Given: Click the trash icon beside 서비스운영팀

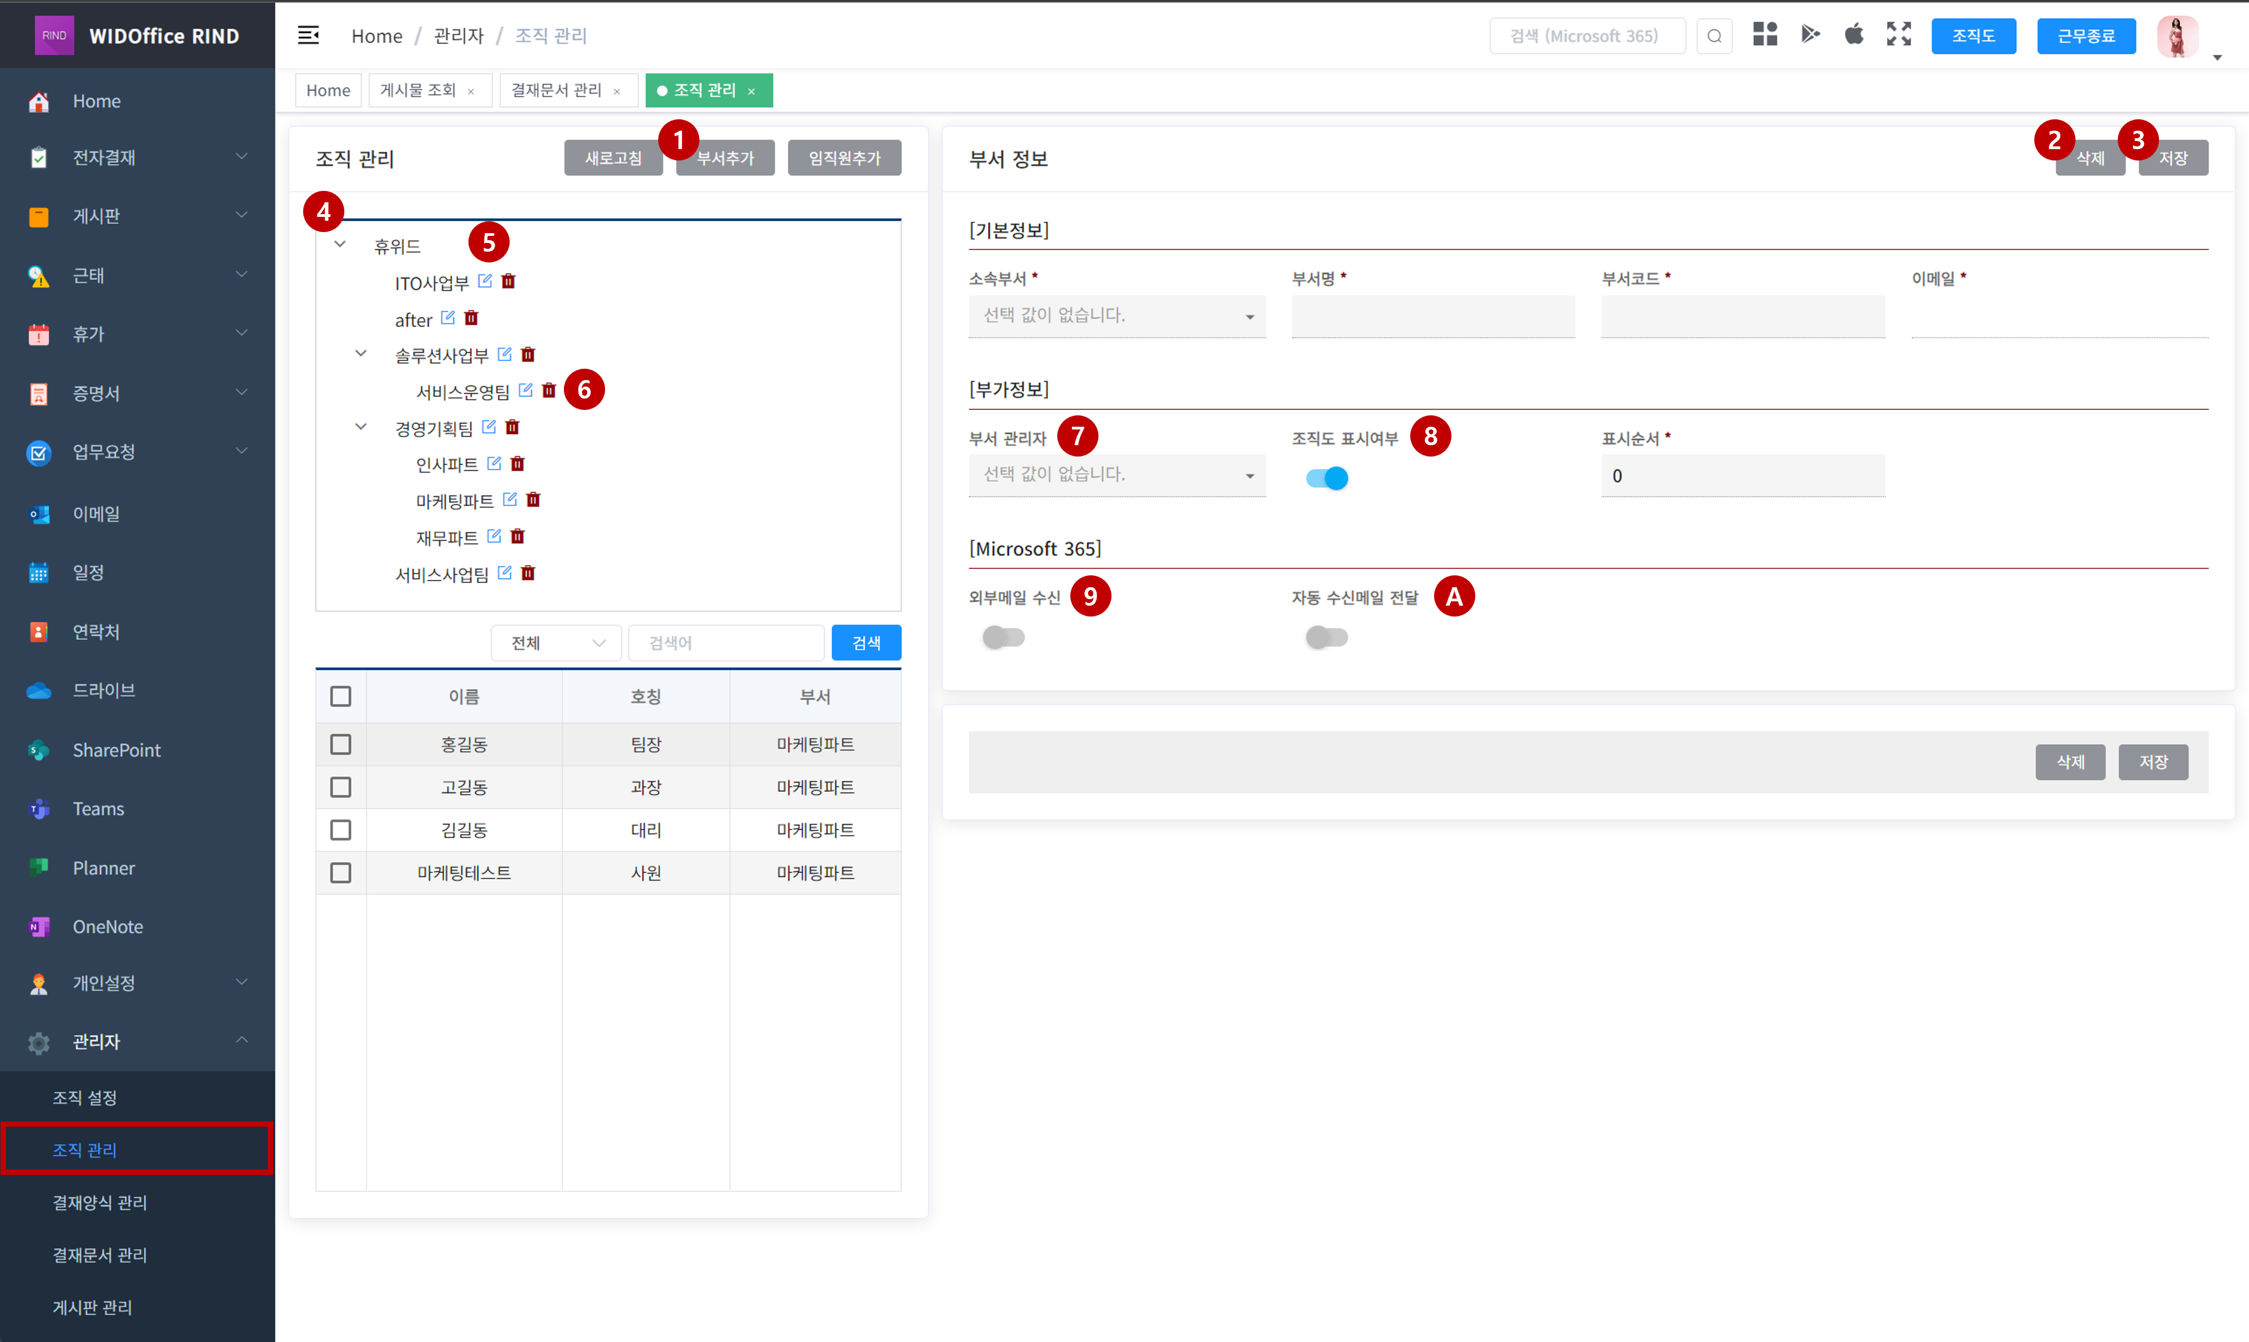Looking at the screenshot, I should coord(549,390).
